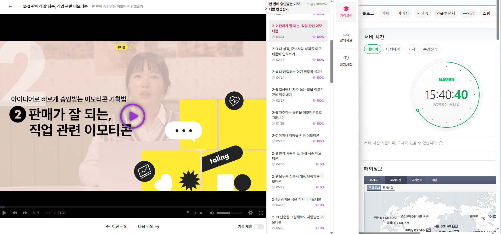Open the 이미지 search tab in Naver
The image size is (501, 234).
(403, 13)
